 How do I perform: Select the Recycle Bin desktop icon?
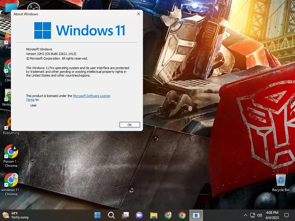point(281,183)
